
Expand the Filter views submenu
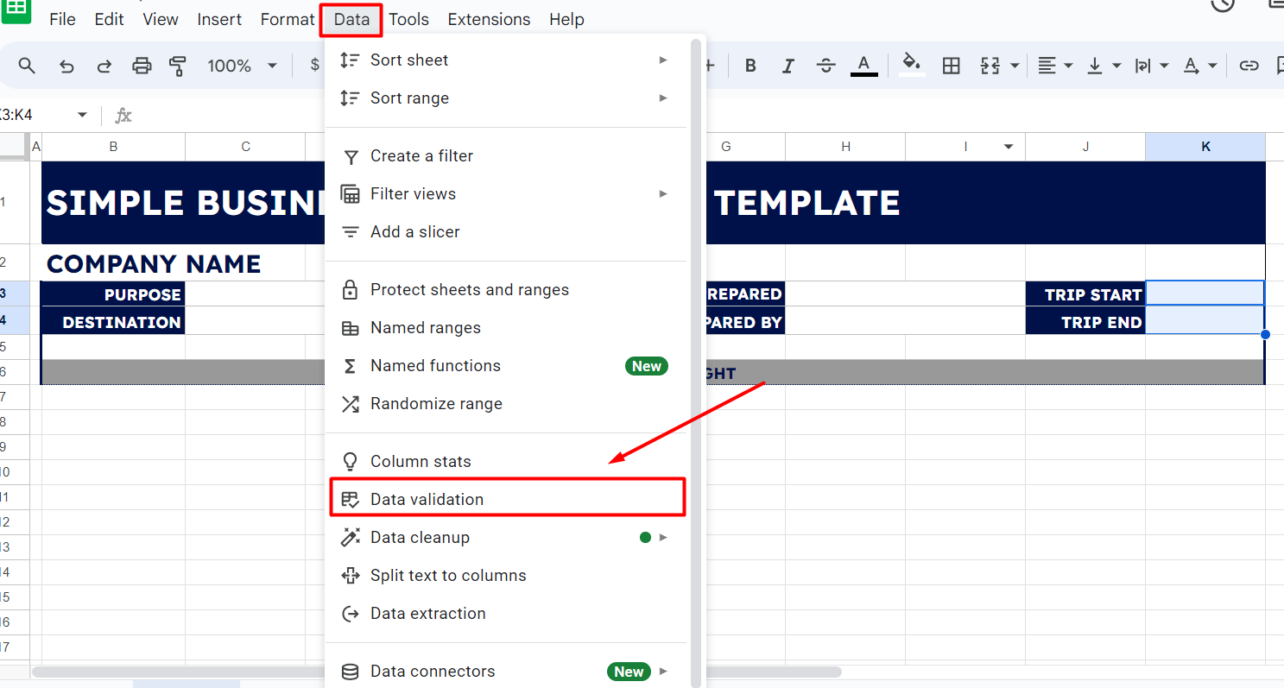(x=663, y=193)
